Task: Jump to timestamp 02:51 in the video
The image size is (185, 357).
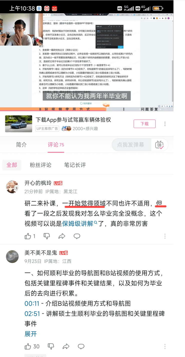Action: point(32,314)
